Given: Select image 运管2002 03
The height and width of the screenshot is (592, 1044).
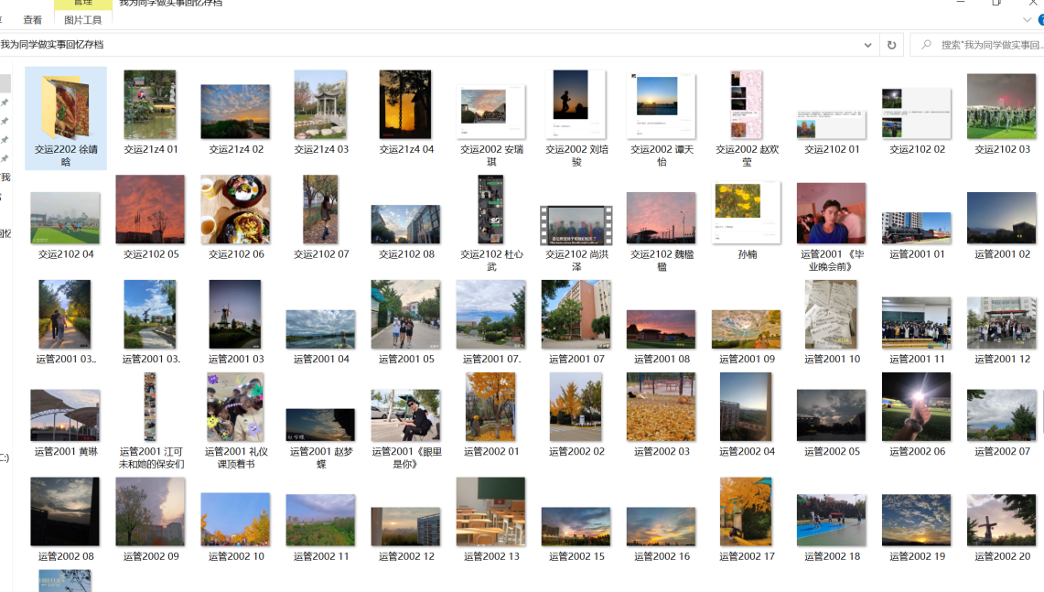Looking at the screenshot, I should tap(662, 407).
